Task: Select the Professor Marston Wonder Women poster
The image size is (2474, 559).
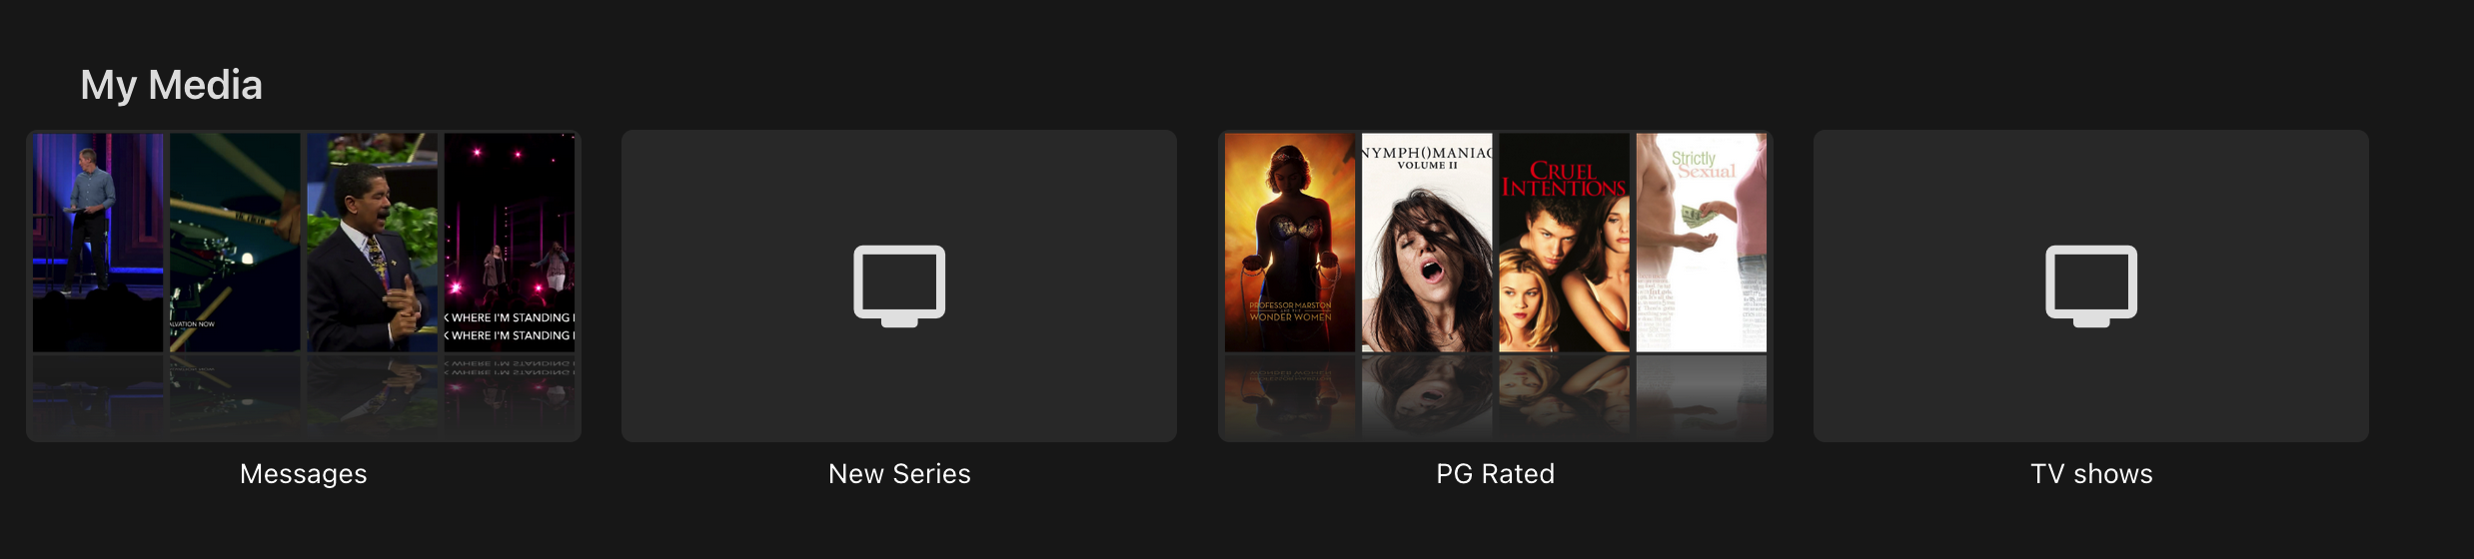Action: coord(1290,243)
